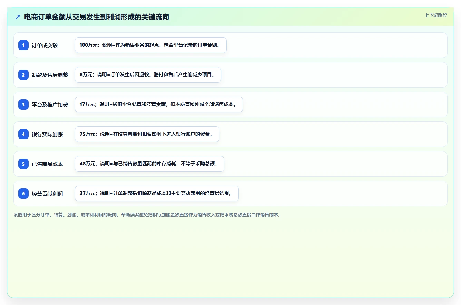This screenshot has width=461, height=305.
Task: Select the 已售商品成本 label
Action: (x=47, y=164)
